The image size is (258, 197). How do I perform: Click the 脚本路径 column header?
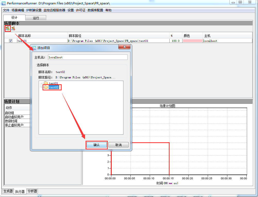pos(119,36)
